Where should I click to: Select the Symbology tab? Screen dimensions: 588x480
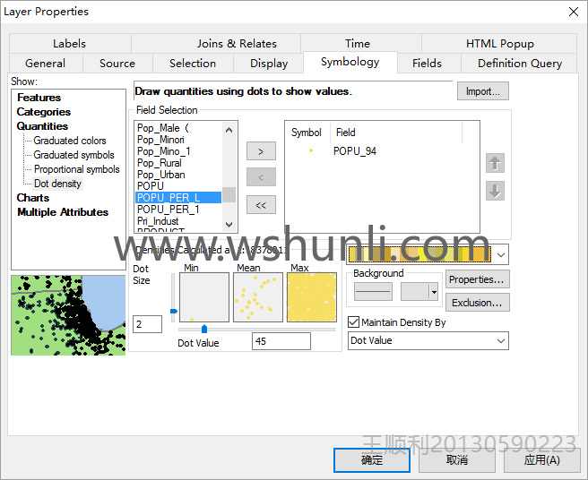point(350,62)
